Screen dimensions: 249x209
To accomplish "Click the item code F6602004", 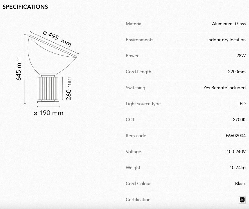I will pos(236,135).
